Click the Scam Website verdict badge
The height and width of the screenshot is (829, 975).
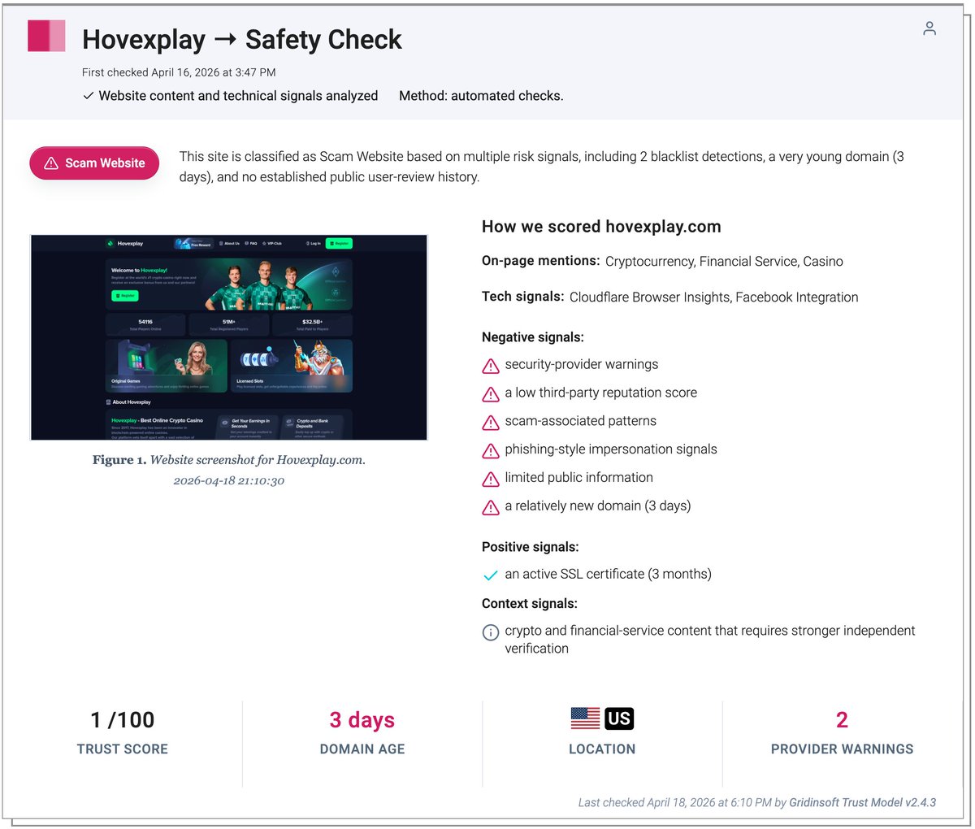[94, 163]
